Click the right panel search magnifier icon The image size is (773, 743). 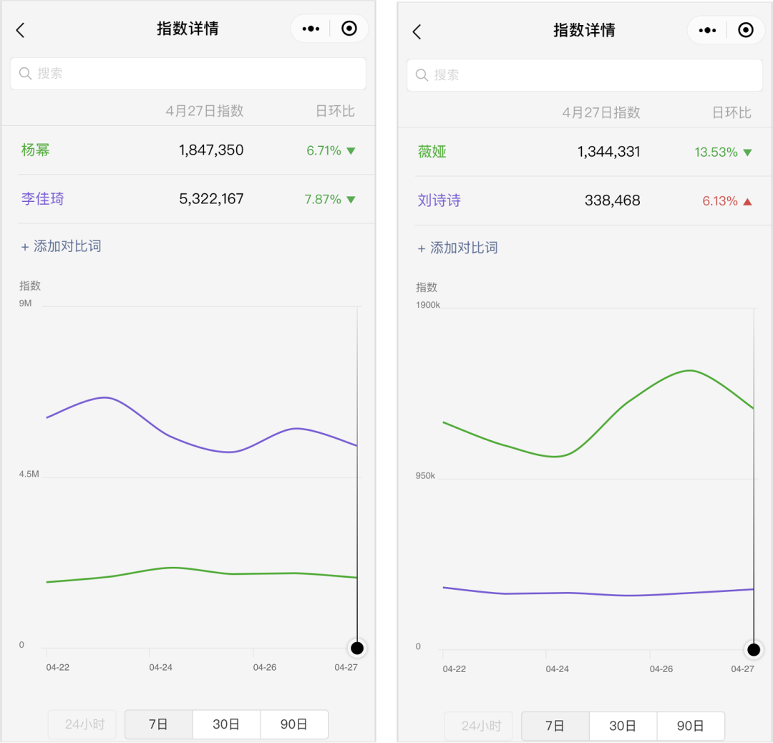point(422,75)
